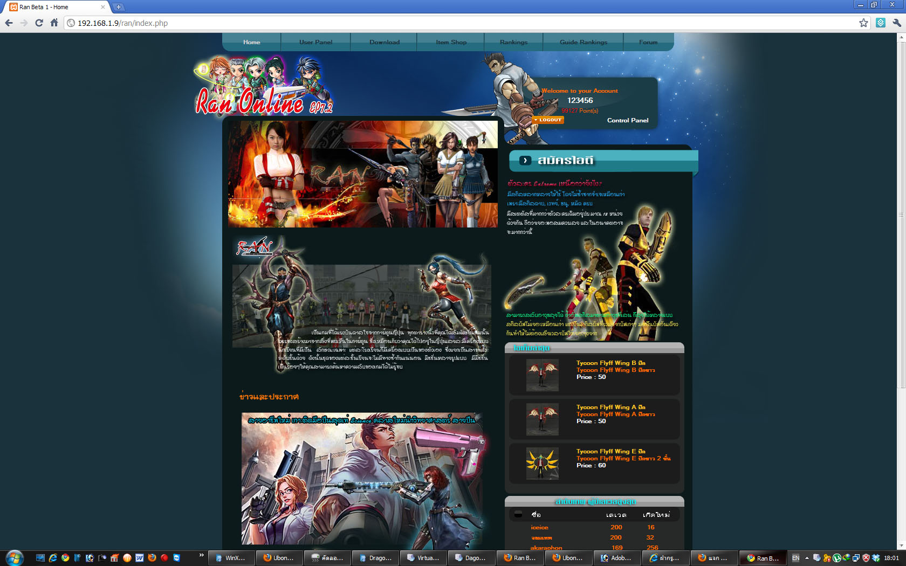The image size is (906, 566).
Task: Open a new browser tab
Action: pyautogui.click(x=118, y=7)
